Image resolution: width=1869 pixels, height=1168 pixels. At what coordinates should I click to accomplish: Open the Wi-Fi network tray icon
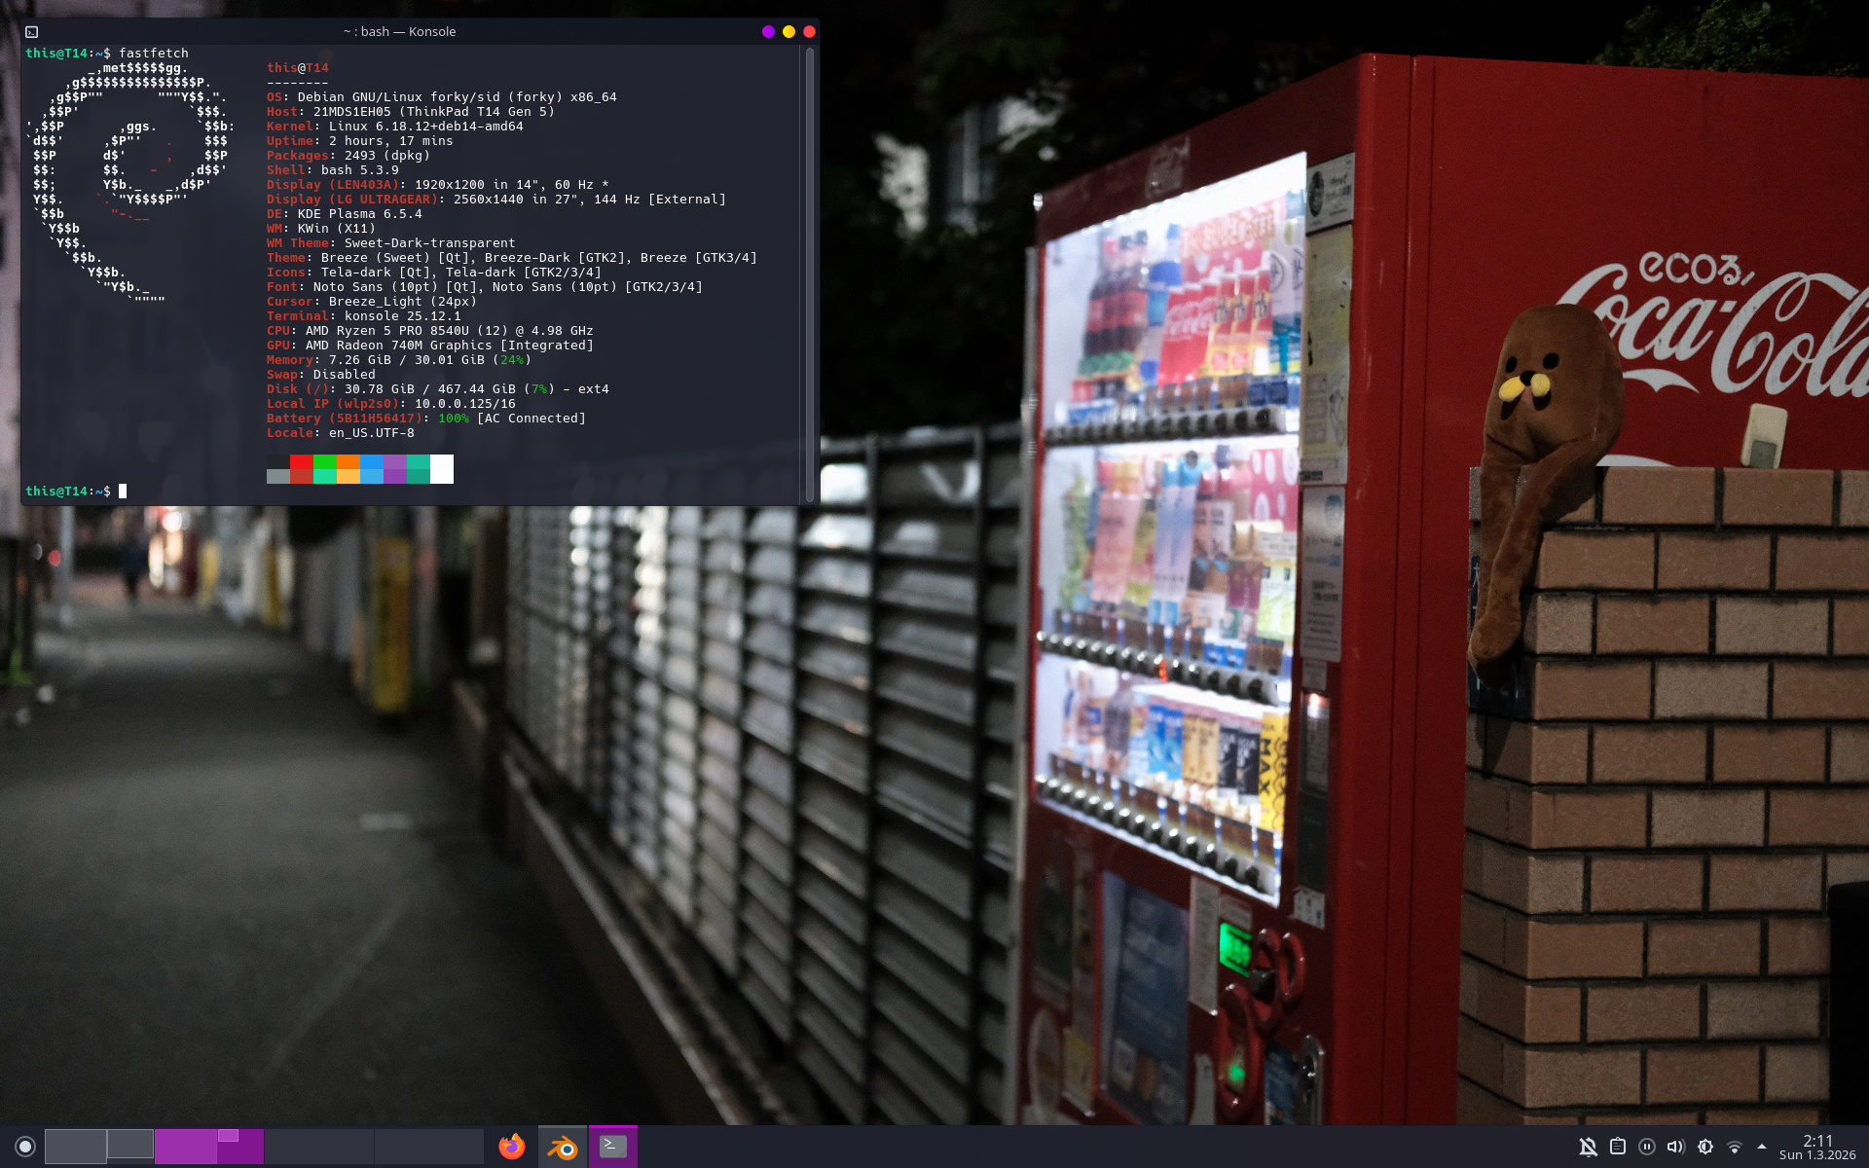pyautogui.click(x=1735, y=1147)
